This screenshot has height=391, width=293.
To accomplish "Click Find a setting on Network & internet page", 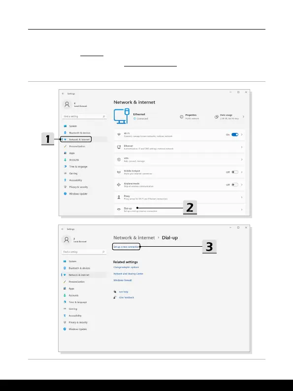I will 84,116.
